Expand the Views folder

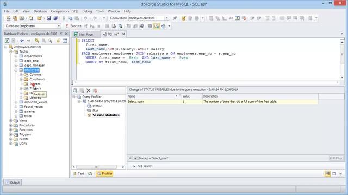[x=11, y=121]
